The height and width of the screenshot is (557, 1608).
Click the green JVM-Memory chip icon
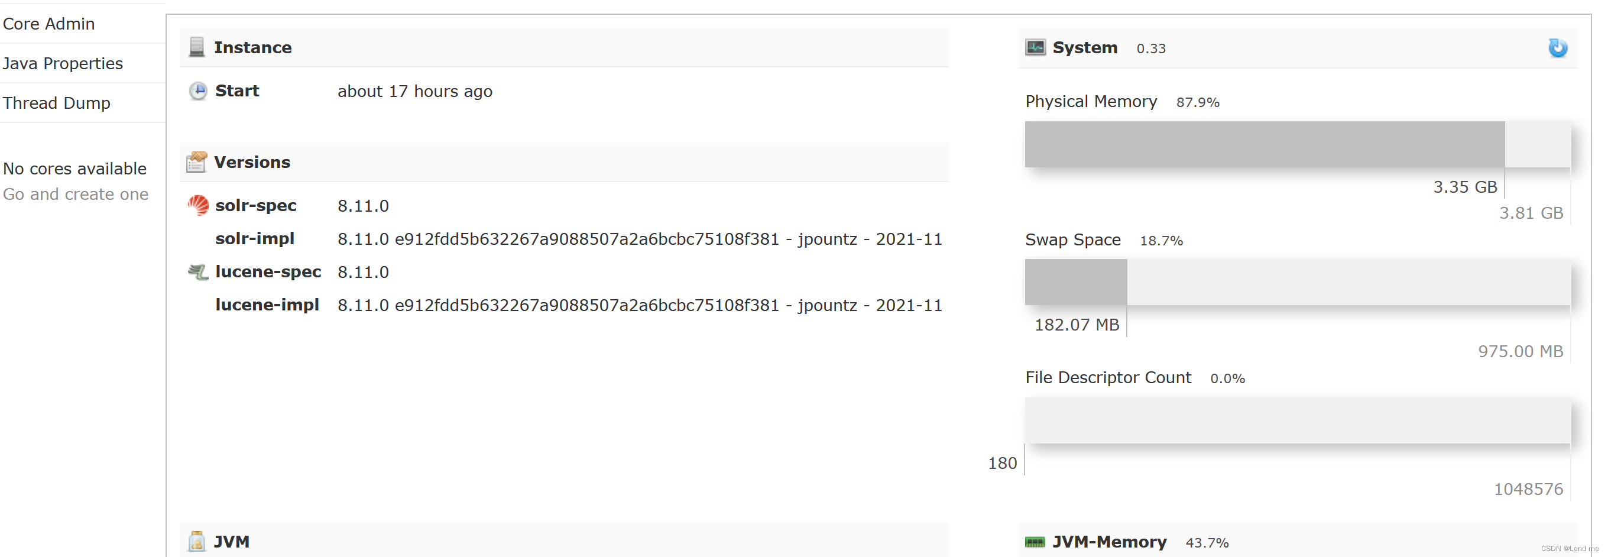[1035, 542]
